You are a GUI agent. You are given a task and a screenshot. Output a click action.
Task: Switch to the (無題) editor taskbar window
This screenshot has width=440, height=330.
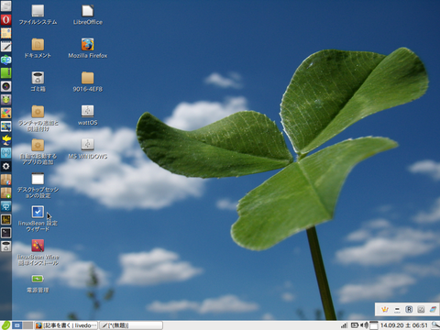[x=131, y=325]
